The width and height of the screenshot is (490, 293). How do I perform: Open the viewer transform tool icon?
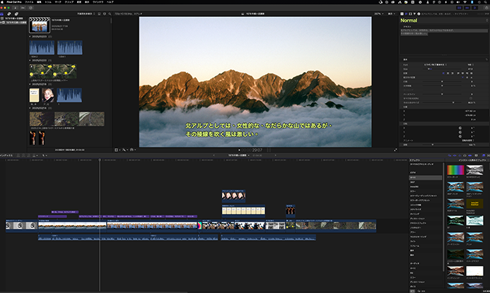pos(117,150)
